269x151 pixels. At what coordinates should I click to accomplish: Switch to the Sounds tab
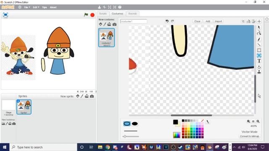[x=133, y=13]
